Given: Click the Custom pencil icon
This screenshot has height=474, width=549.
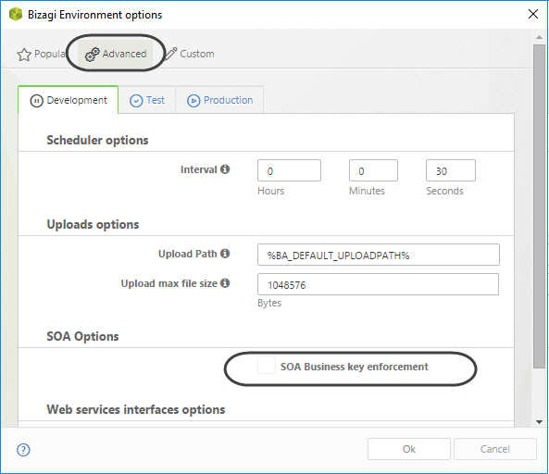Looking at the screenshot, I should tap(170, 54).
